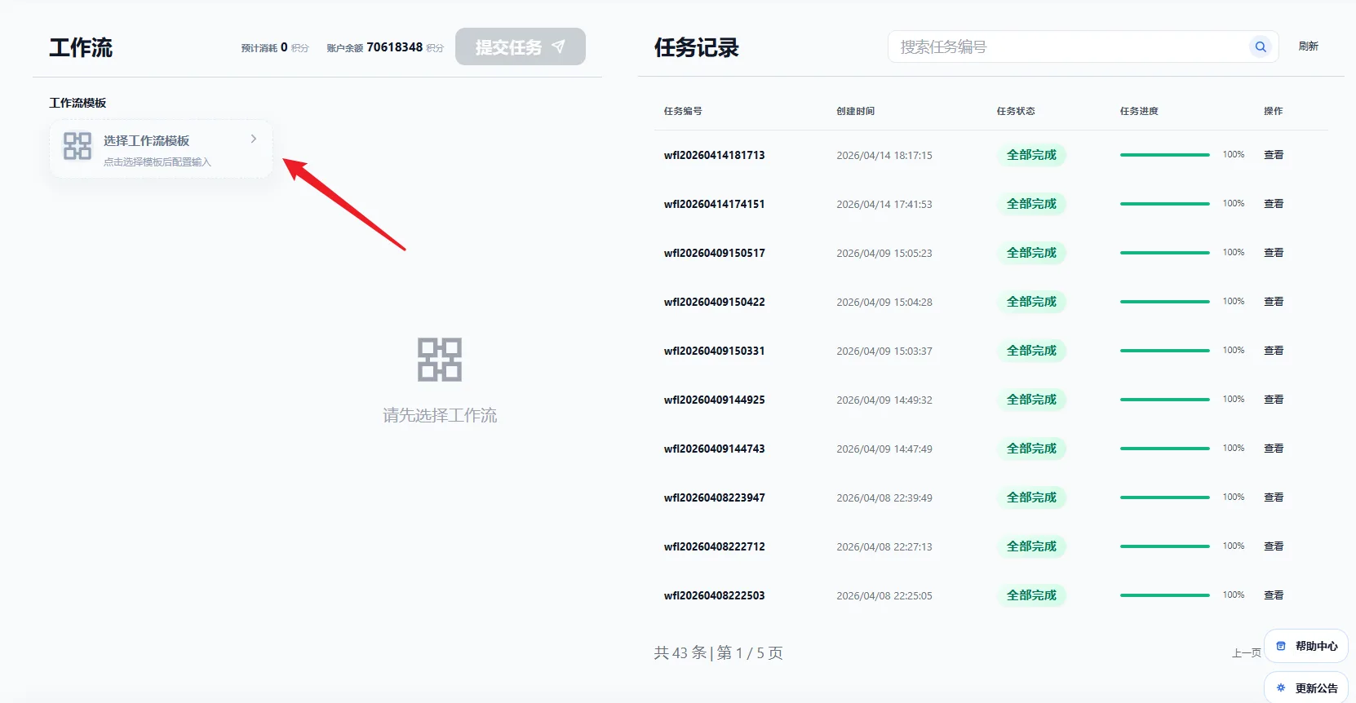This screenshot has height=703, width=1356.
Task: Expand the workflow template chevron
Action: click(x=254, y=139)
